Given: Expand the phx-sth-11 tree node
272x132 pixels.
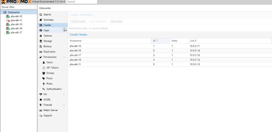Looking at the screenshot, I should [x=5, y=20].
